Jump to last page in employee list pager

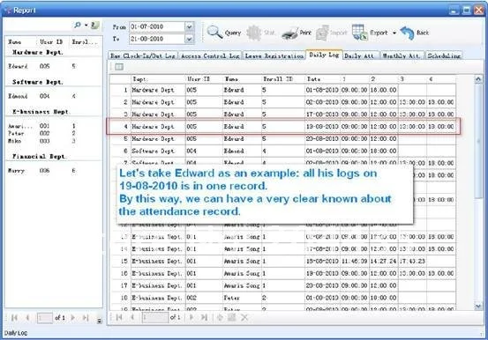pos(86,318)
